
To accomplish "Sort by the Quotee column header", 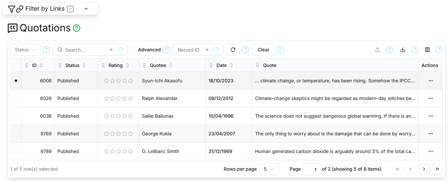I will click(161, 65).
